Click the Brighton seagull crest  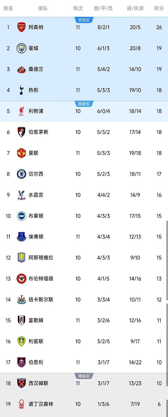point(21,216)
